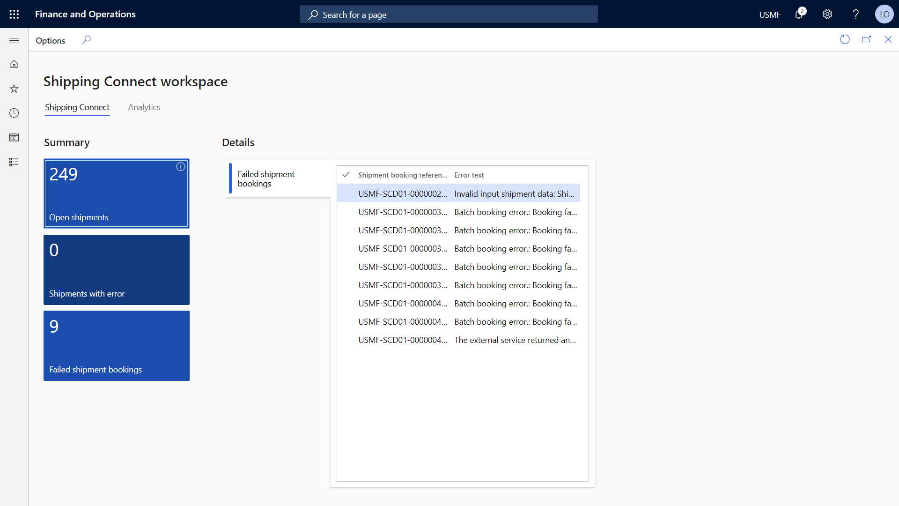Screen dimensions: 899x506
Task: Expand the navigation pane with hamburger menu
Action: [14, 40]
